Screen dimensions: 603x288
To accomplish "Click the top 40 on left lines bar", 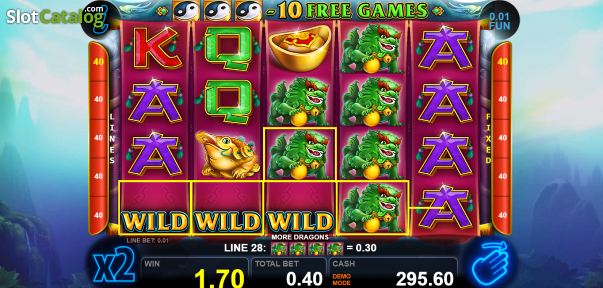I will (x=98, y=62).
